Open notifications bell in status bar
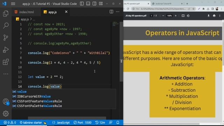This screenshot has height=126, width=224. [118, 122]
